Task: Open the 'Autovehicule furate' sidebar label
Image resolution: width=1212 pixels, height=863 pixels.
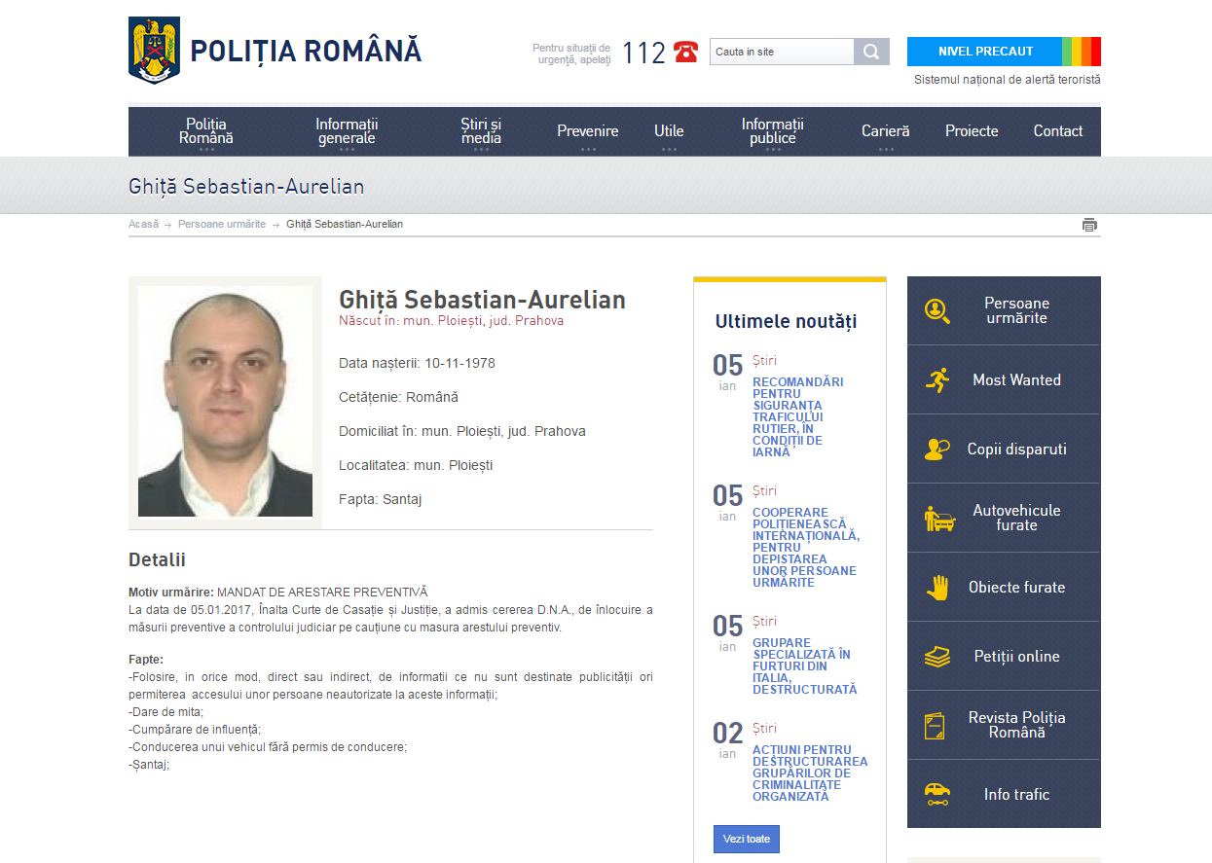Action: (x=1016, y=519)
